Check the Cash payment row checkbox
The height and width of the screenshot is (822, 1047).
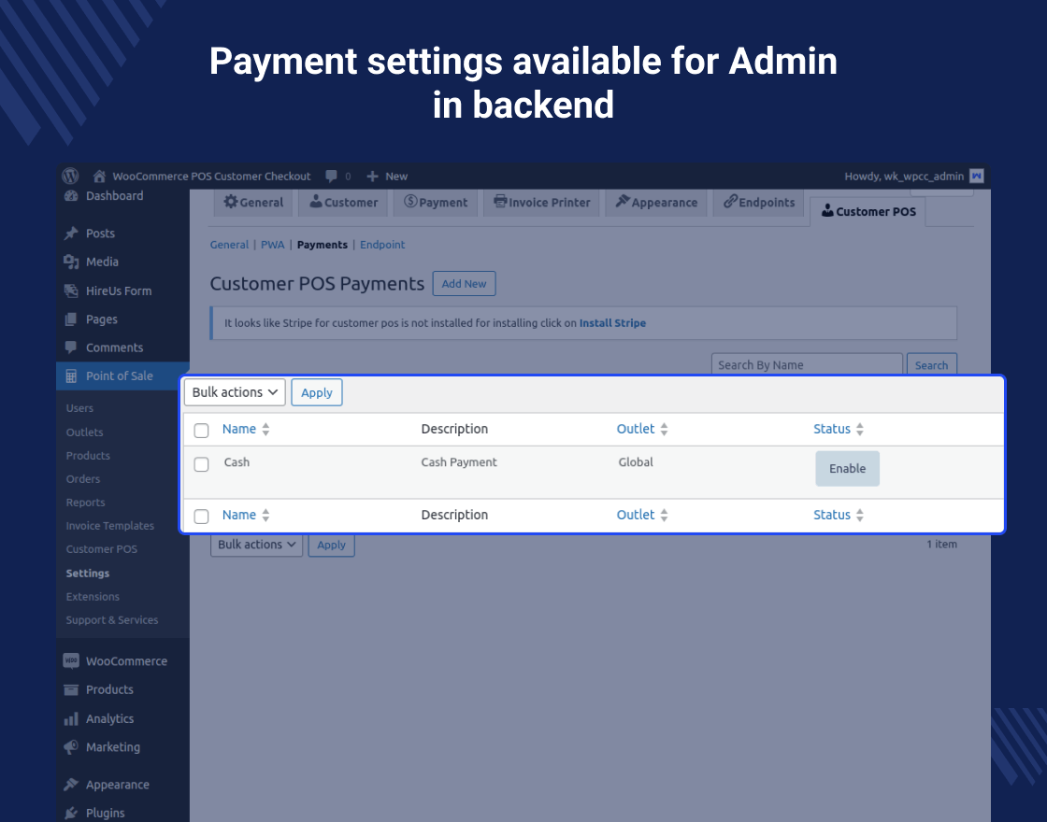click(x=201, y=464)
